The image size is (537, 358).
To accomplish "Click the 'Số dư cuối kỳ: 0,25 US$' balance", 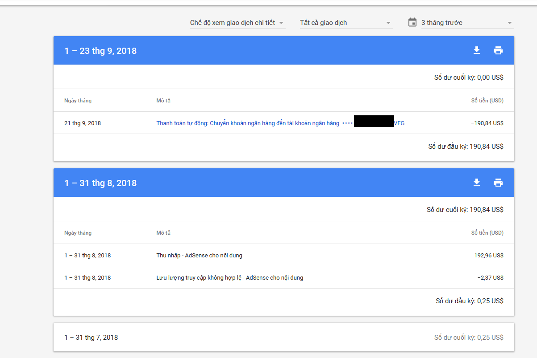I will (x=469, y=338).
